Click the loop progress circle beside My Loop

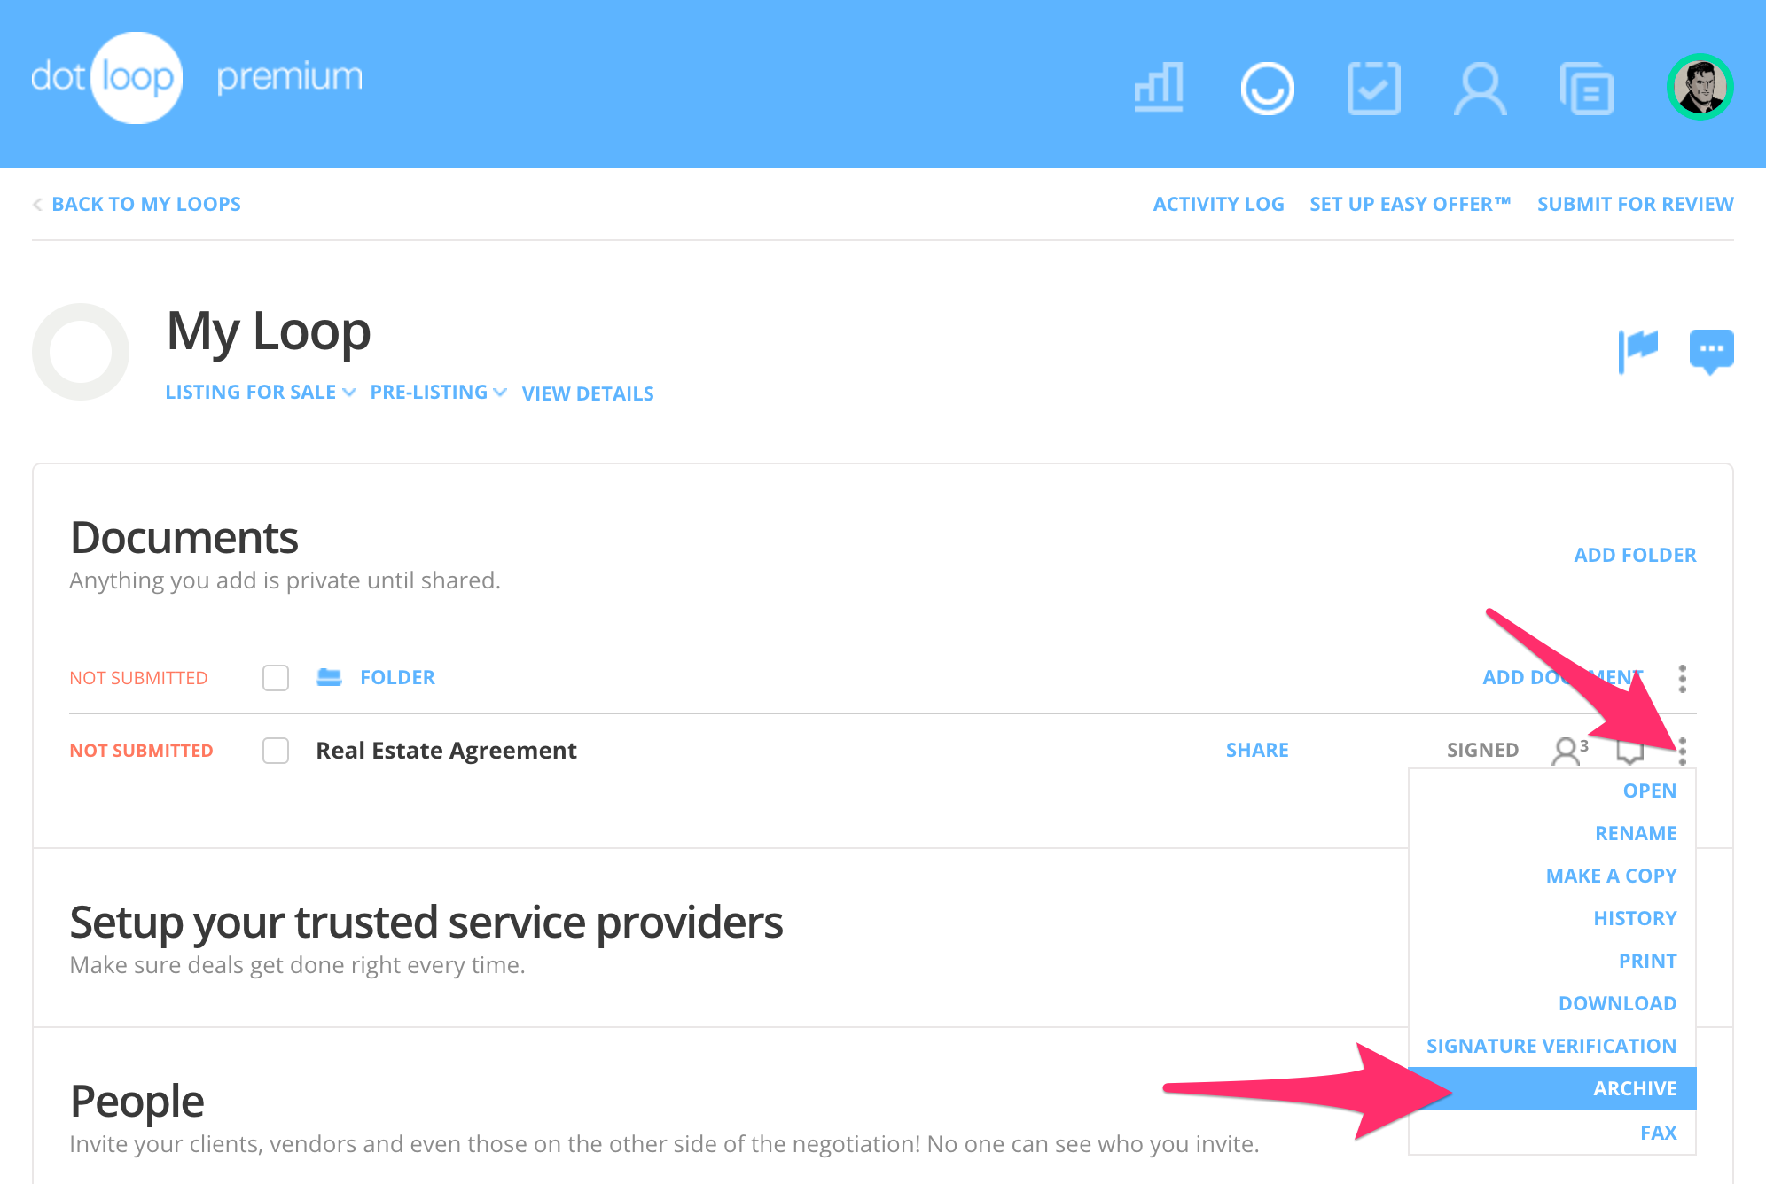(81, 352)
